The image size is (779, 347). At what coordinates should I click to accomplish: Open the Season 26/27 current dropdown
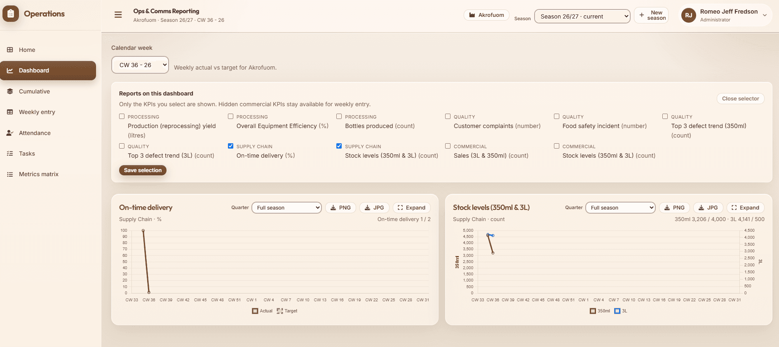click(582, 16)
